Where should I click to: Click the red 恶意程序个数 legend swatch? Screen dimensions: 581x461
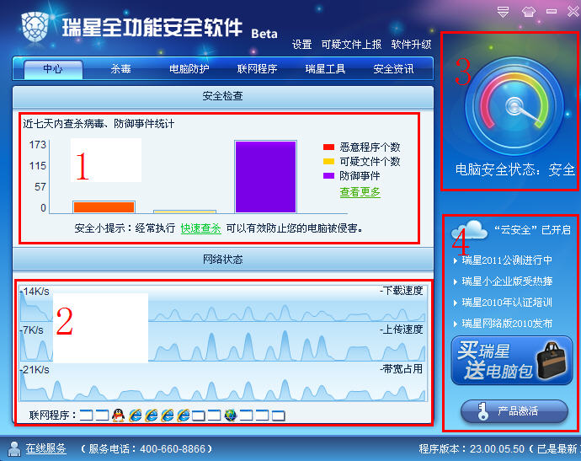[328, 147]
